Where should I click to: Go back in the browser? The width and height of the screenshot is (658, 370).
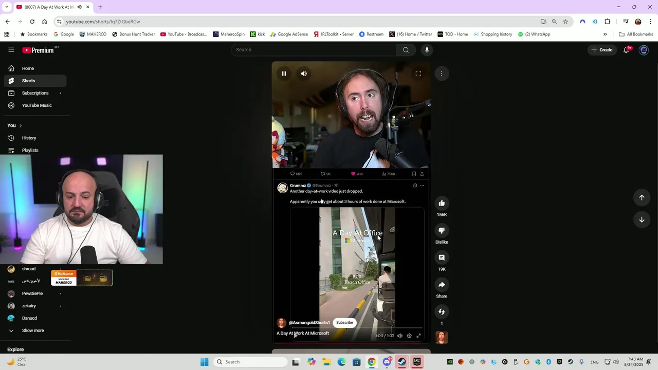(7, 22)
